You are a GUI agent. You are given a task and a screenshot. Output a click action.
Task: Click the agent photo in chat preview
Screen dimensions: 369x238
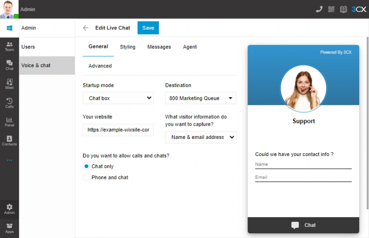303,88
